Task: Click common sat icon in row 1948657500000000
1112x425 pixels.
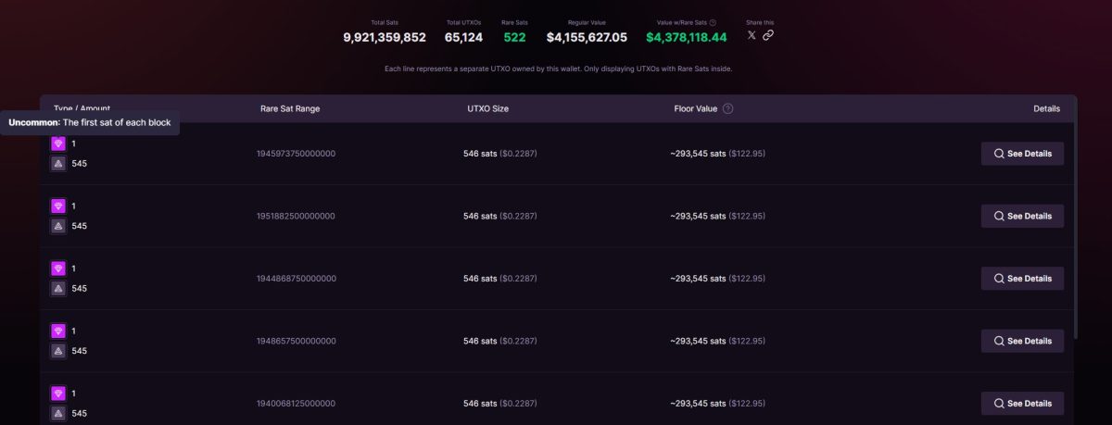Action: pos(58,351)
